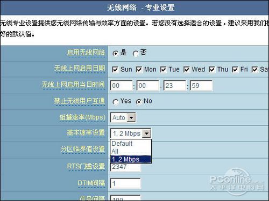Choose No for 禁止无线用户互通
269x201 pixels.
pyautogui.click(x=139, y=102)
